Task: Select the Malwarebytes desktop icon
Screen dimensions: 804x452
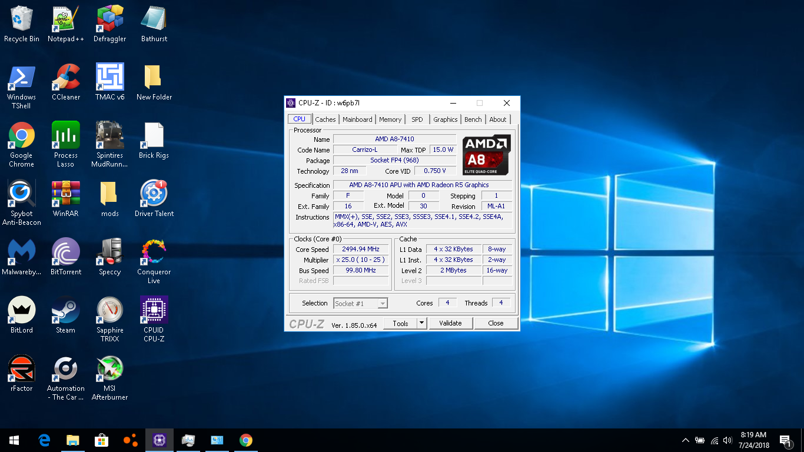Action: (x=22, y=257)
